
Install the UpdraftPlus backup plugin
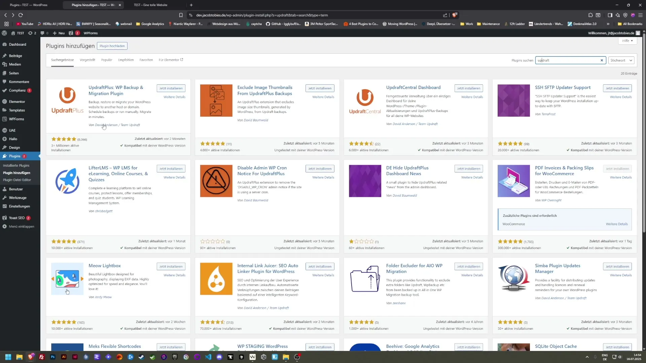[171, 88]
